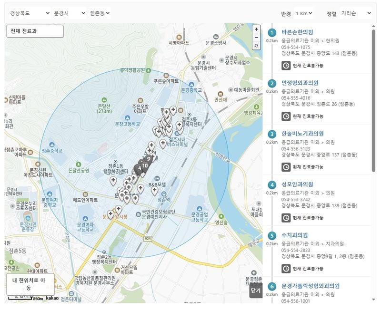Zoom out using the map's minus icon
381x310 pixels.
(x=255, y=36)
